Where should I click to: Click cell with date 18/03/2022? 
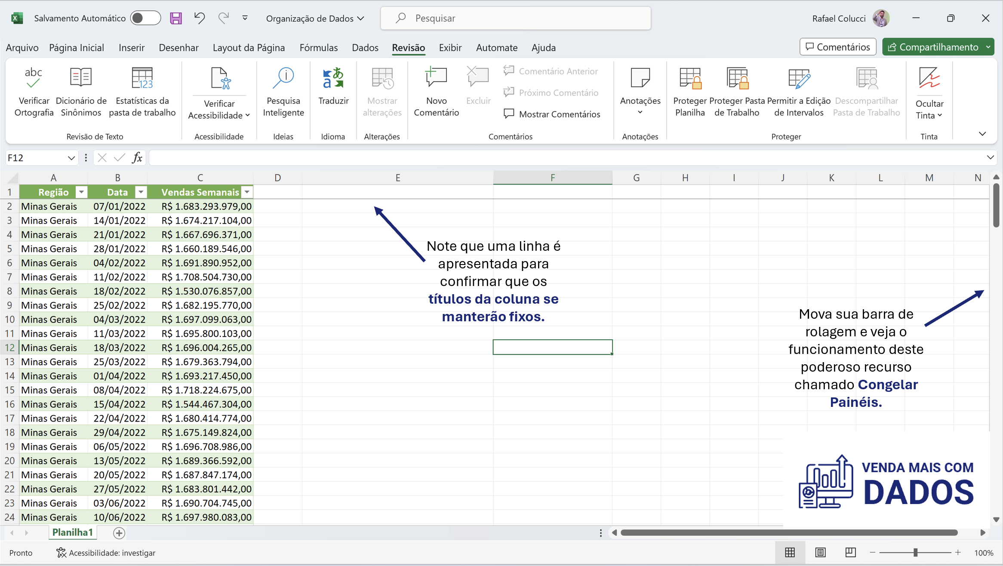pos(117,348)
